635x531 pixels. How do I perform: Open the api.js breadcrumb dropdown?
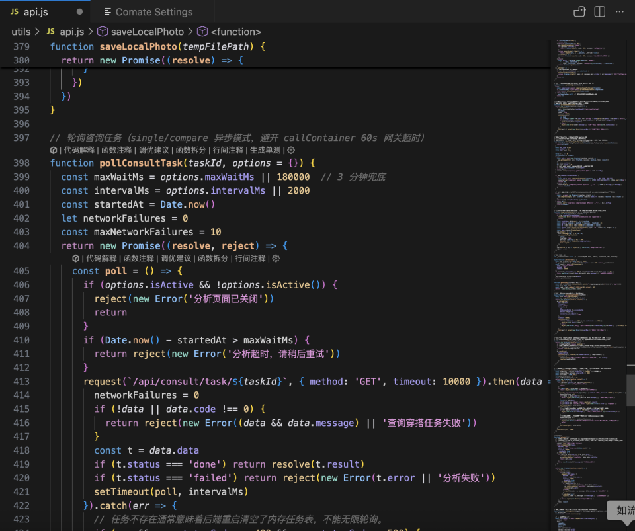click(71, 32)
